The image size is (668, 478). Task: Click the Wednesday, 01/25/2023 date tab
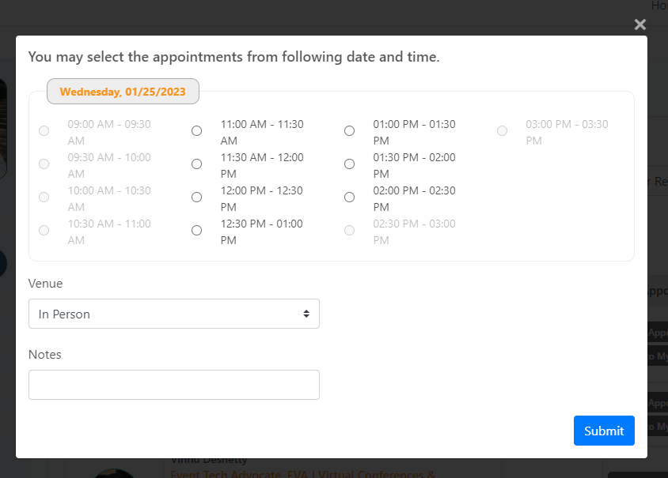pyautogui.click(x=123, y=92)
